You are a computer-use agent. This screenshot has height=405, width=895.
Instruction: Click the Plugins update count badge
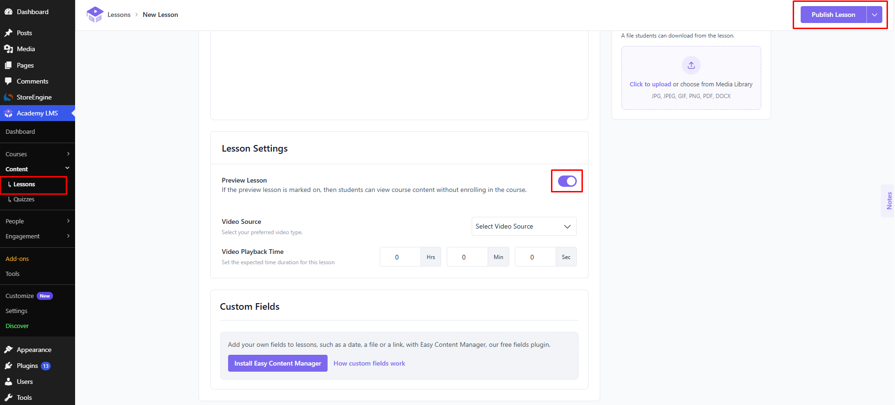click(x=46, y=366)
